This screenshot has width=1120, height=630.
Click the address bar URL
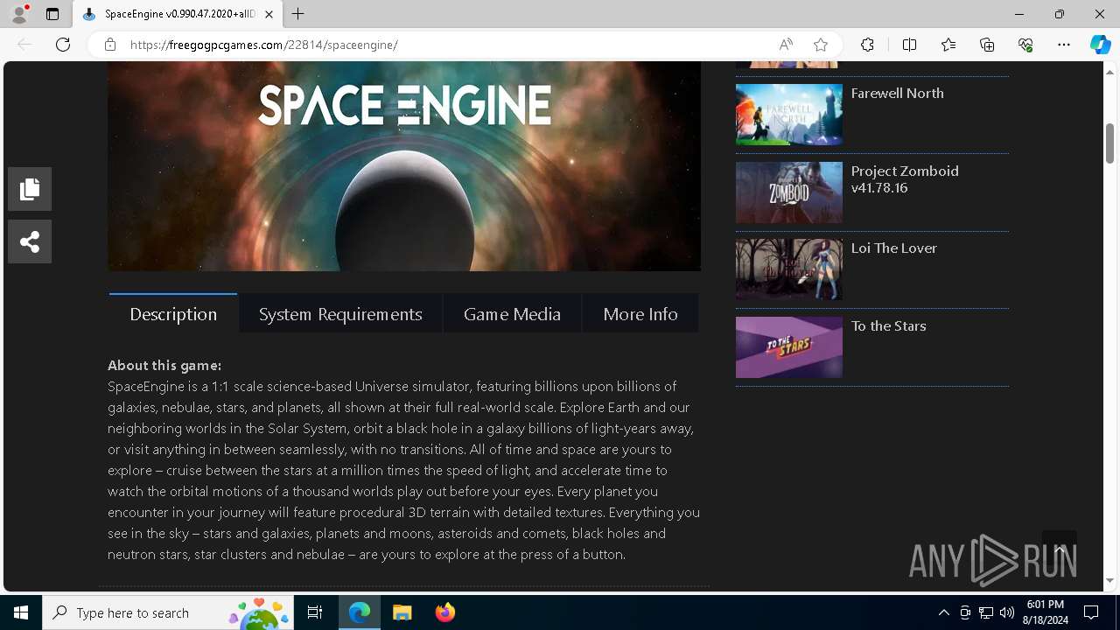coord(264,45)
